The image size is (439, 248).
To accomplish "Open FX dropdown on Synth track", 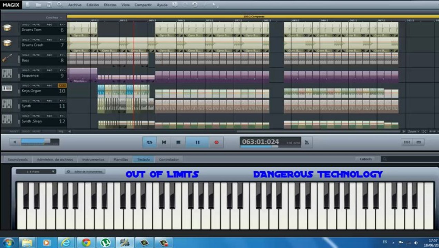I will click(62, 101).
